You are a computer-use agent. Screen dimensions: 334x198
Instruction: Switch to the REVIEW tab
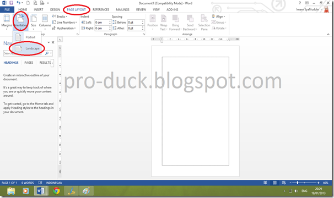pos(141,9)
